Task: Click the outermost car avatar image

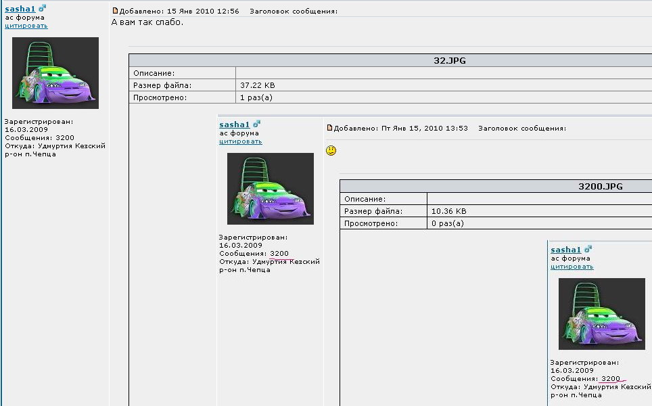Action: click(x=55, y=73)
